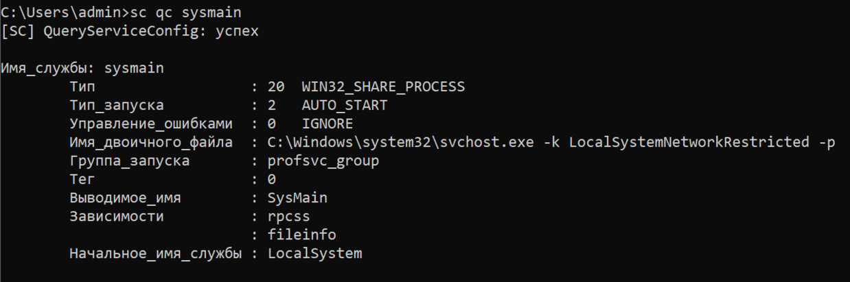The image size is (850, 282).
Task: Select the AUTO_START value
Action: pyautogui.click(x=344, y=106)
